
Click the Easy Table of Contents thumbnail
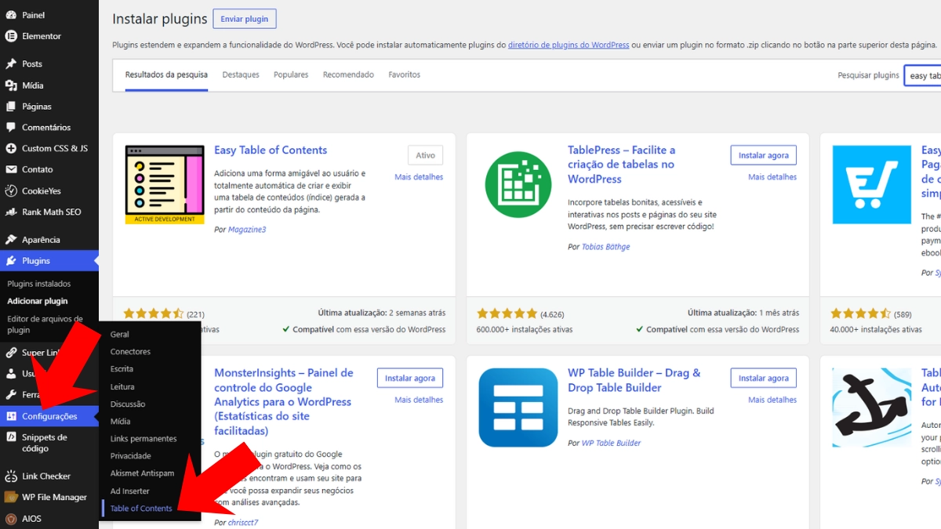tap(165, 185)
